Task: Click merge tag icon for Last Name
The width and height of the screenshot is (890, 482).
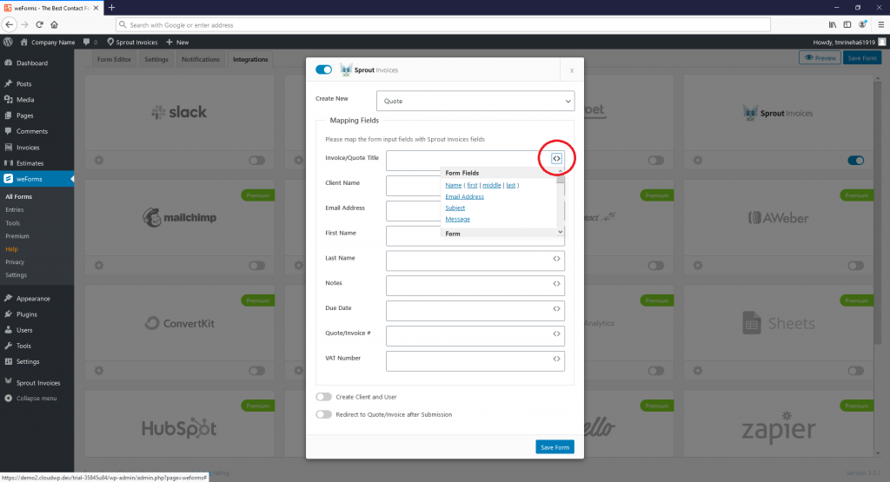Action: (x=556, y=259)
